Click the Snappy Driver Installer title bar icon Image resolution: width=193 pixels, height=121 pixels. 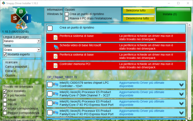point(3,3)
